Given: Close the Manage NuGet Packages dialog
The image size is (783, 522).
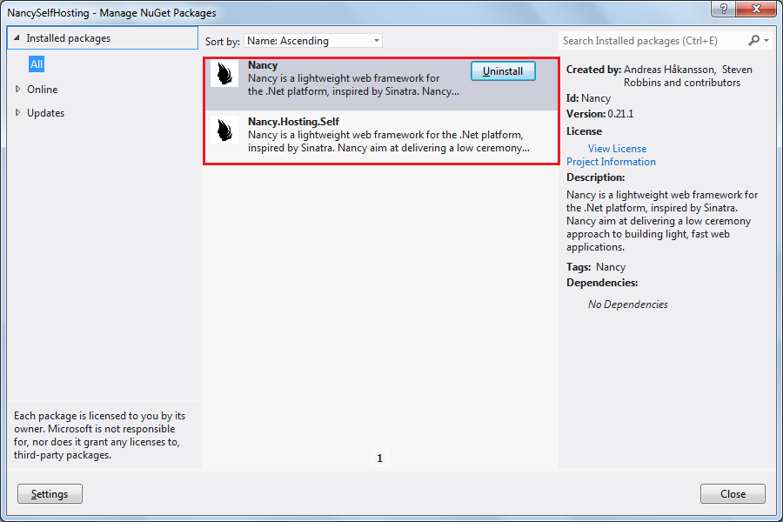Looking at the screenshot, I should 733,493.
